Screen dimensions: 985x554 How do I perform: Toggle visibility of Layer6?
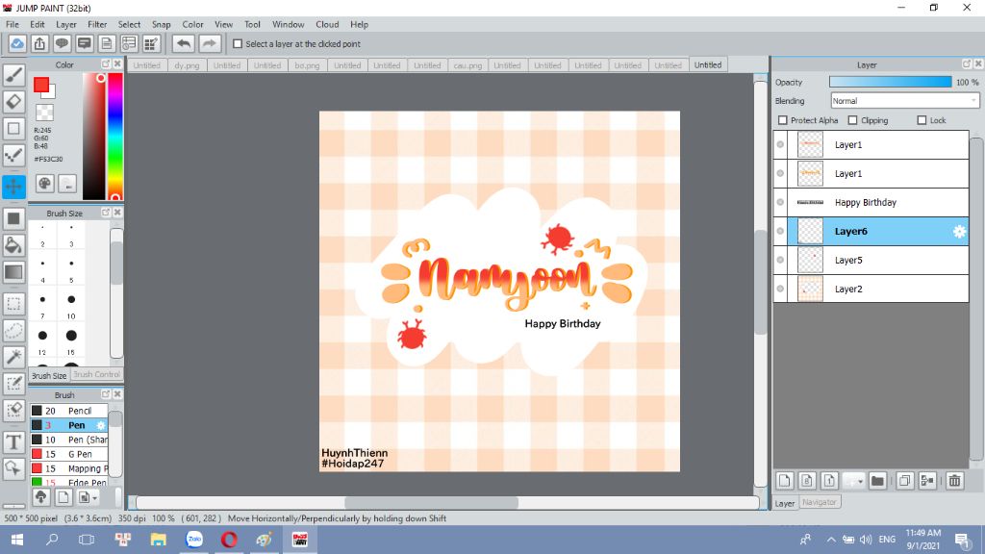tap(780, 231)
